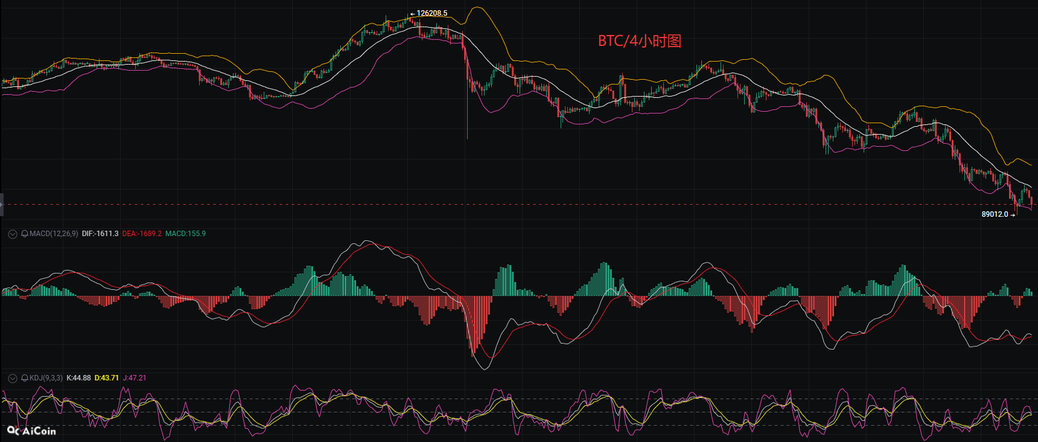
Task: Click the yellow D:43.71 value label
Action: pyautogui.click(x=107, y=378)
